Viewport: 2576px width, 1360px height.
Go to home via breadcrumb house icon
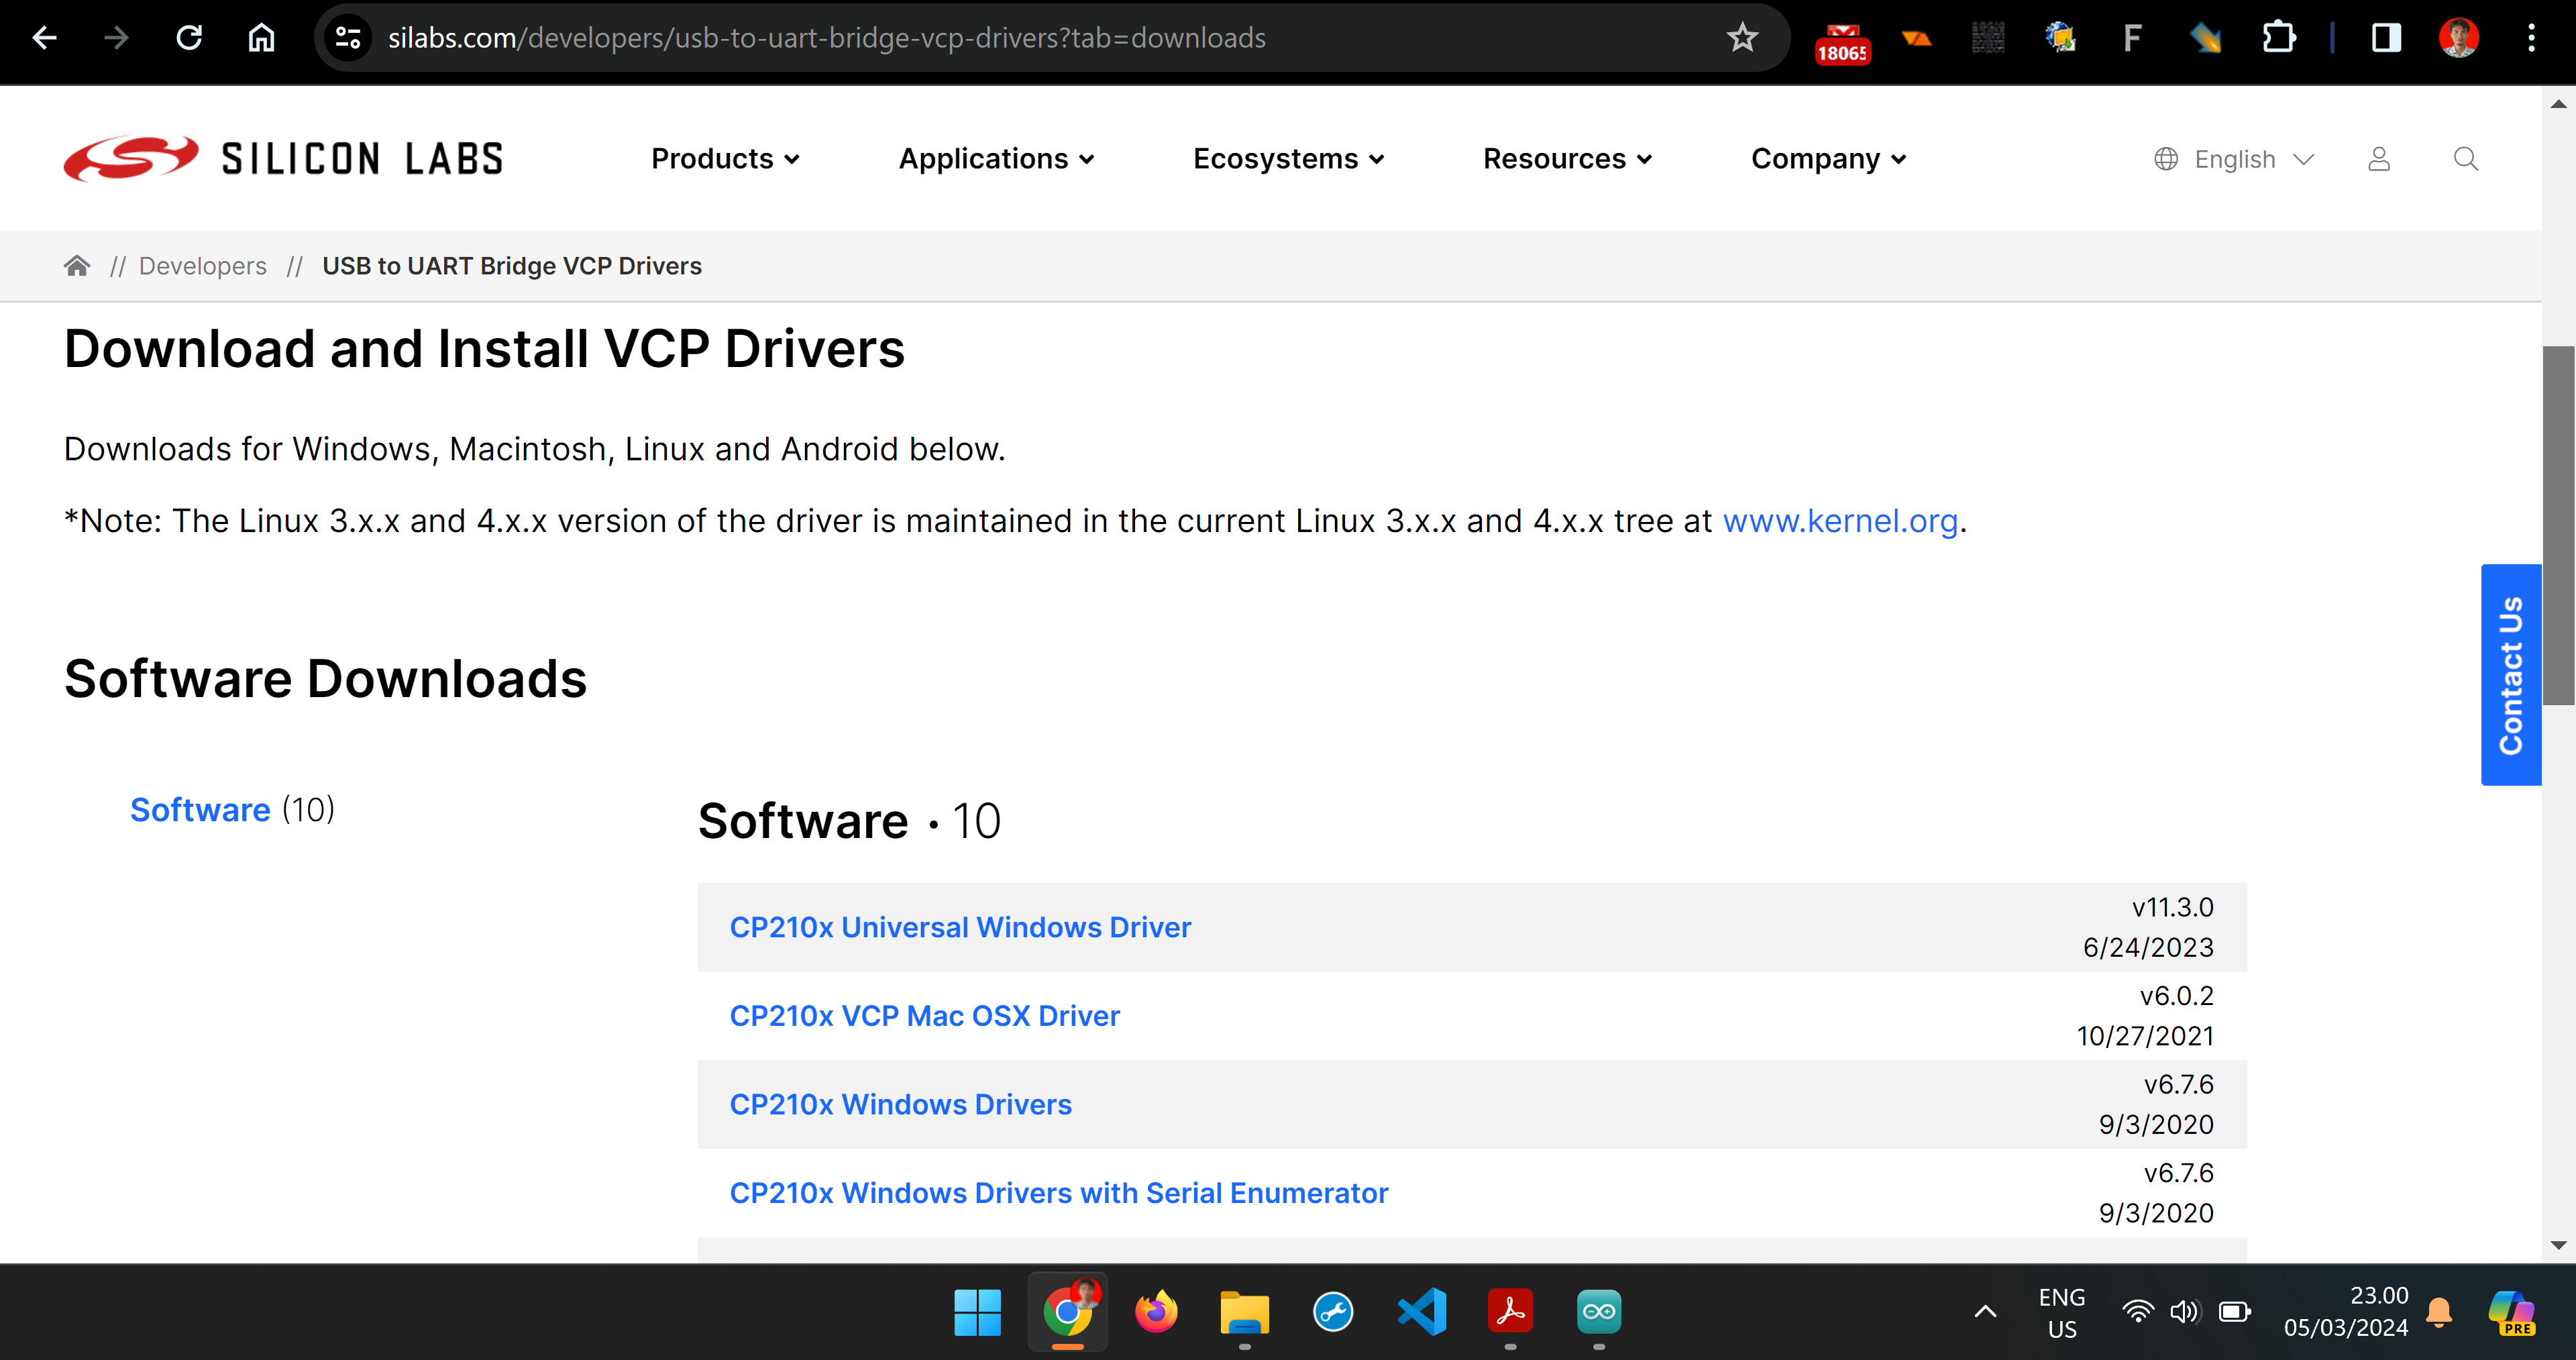(77, 265)
